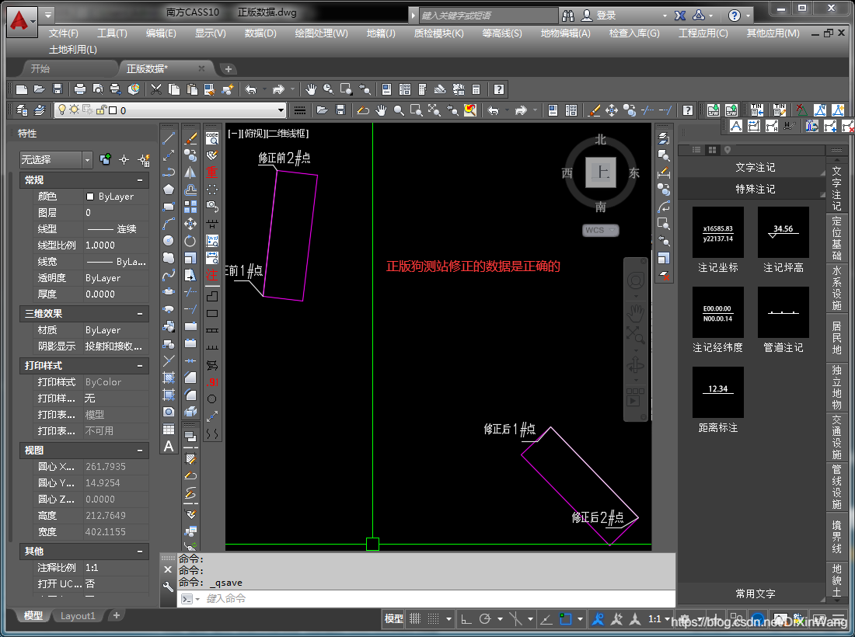The height and width of the screenshot is (637, 855).
Task: Toggle layer on/off lightbulb in layer box
Action: tap(61, 110)
